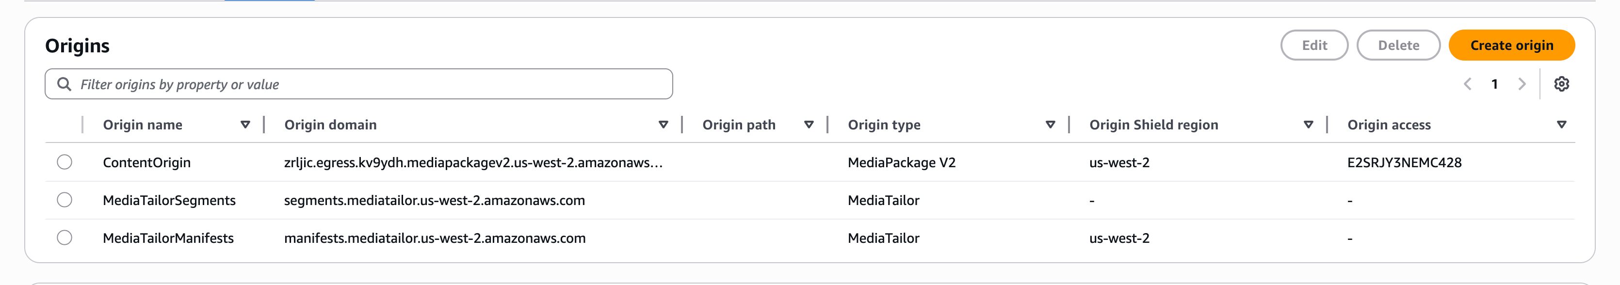Open the Origin Shield region column sorter
1620x285 pixels.
point(1309,125)
